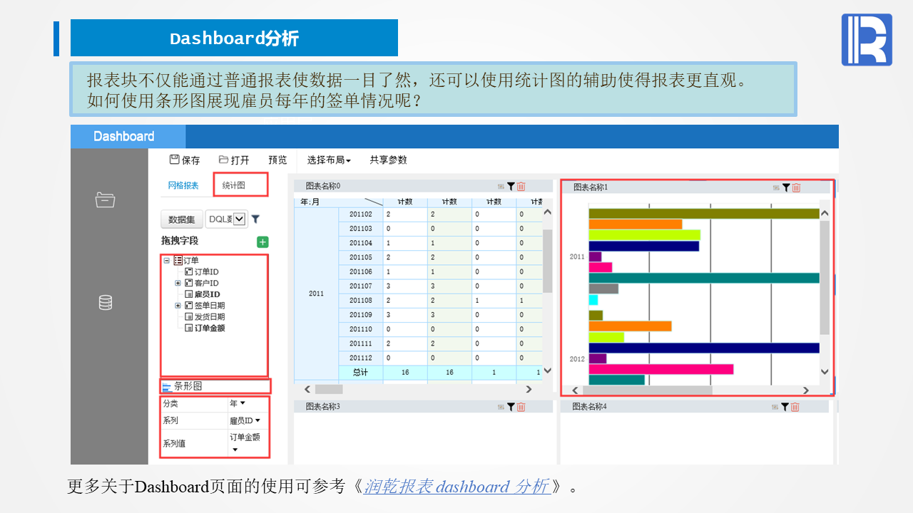913x513 pixels.
Task: Click the 共享参数 shared parameters button
Action: coord(389,160)
